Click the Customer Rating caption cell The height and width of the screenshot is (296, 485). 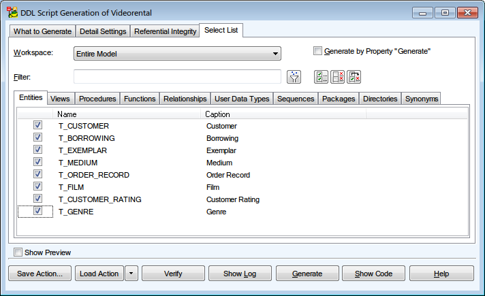click(x=233, y=199)
